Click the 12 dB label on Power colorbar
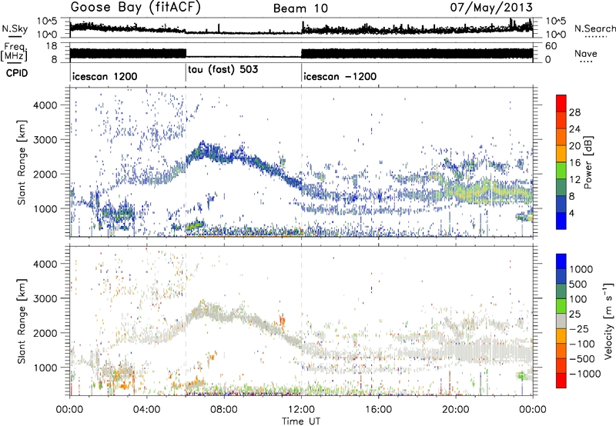Viewport: 616px width, 426px height. 574,180
